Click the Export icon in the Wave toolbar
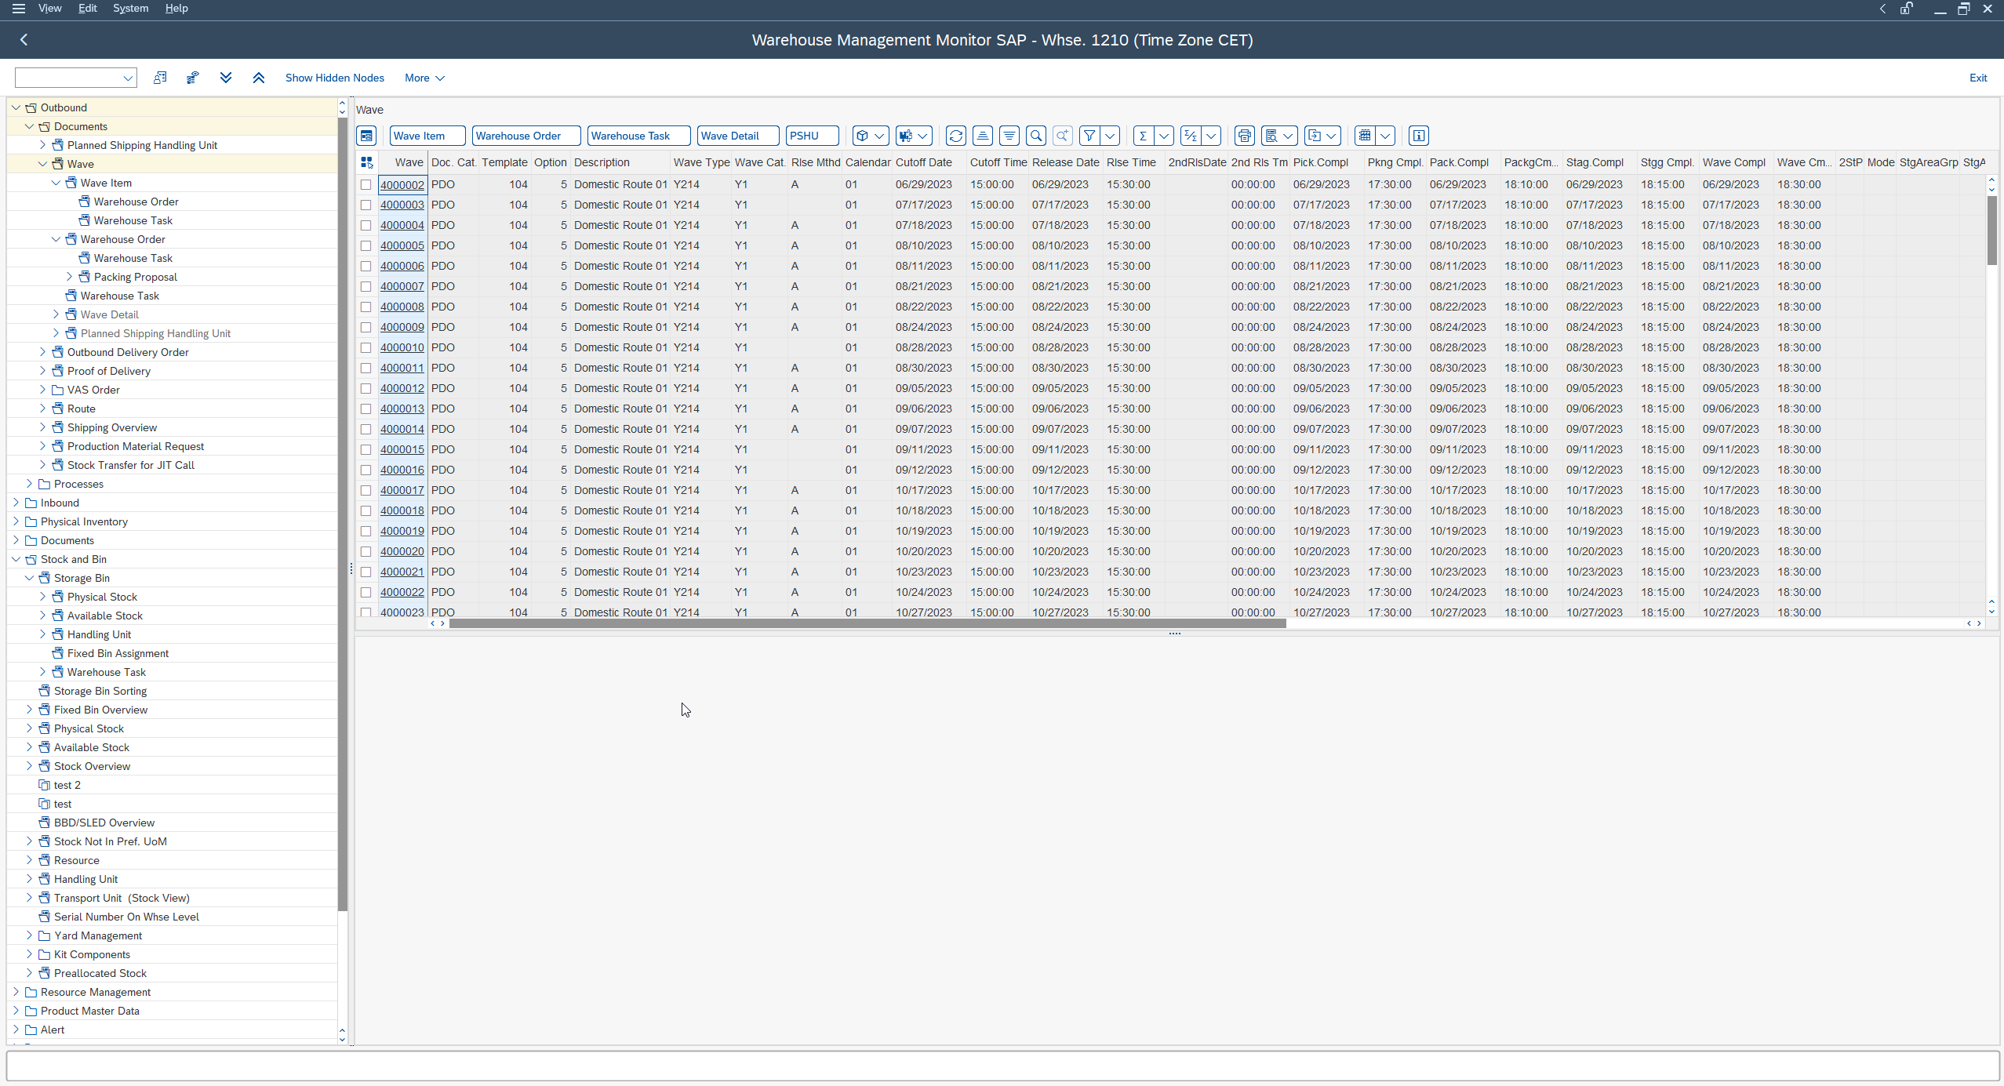Viewport: 2004px width, 1086px height. (x=1315, y=136)
